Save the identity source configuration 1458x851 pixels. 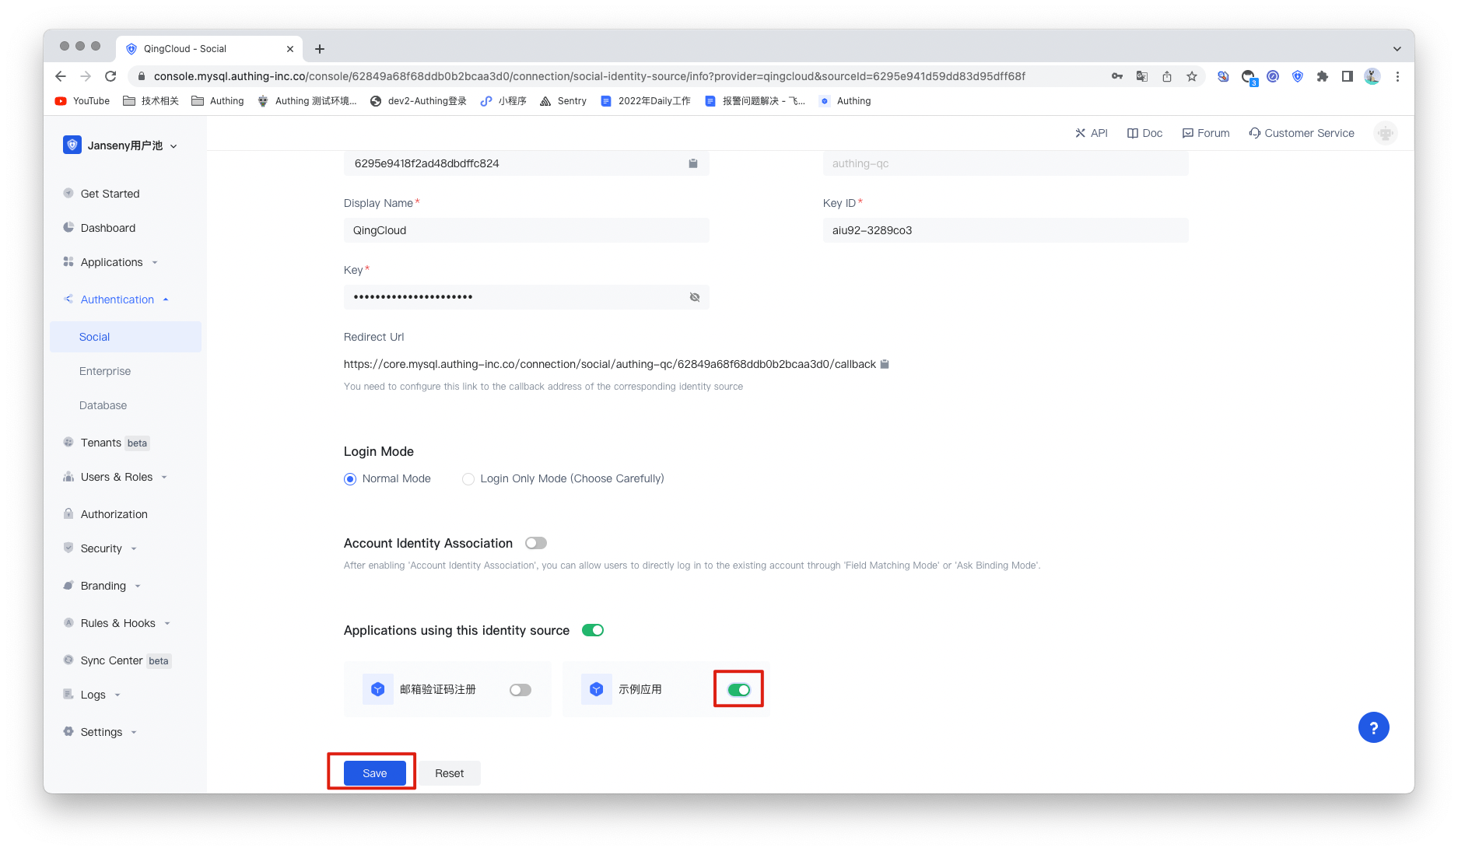[374, 773]
